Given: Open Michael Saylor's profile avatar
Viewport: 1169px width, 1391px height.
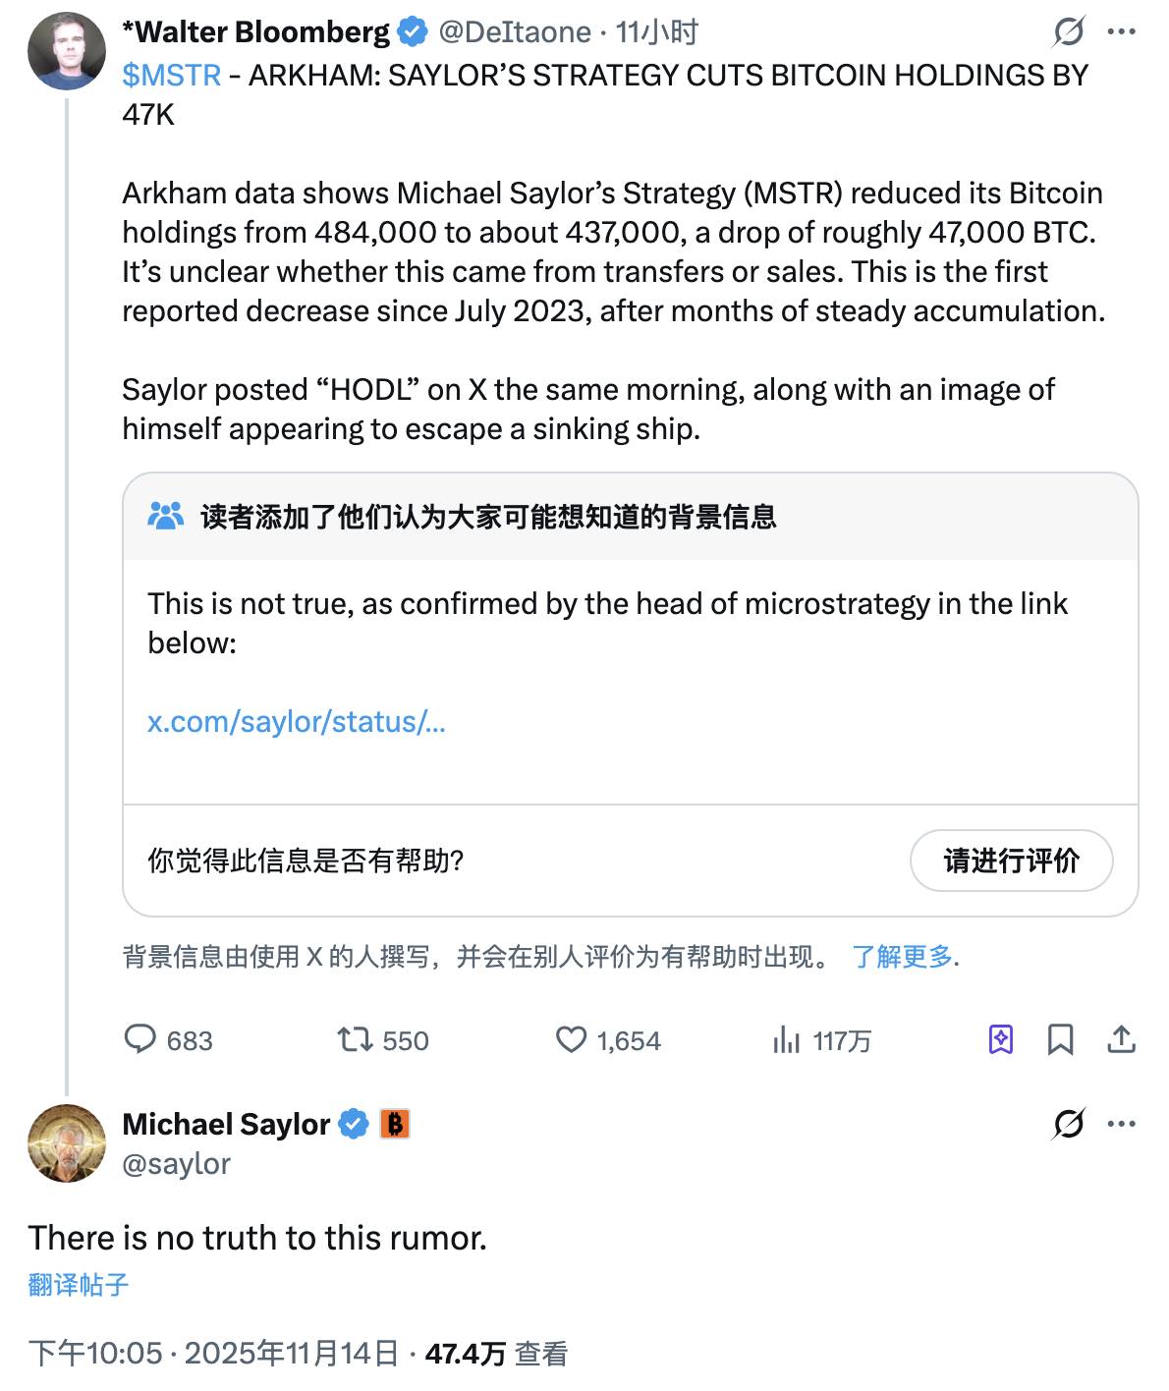Looking at the screenshot, I should pos(67,1142).
